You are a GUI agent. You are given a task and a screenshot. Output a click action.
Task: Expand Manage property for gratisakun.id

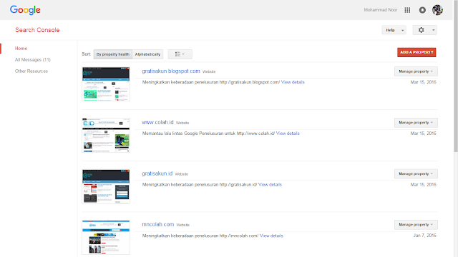tap(416, 173)
